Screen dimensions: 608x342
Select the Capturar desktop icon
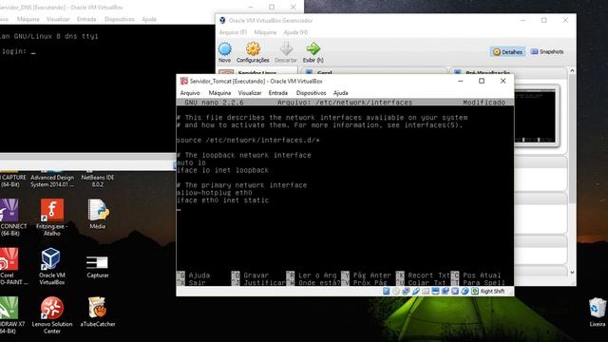click(x=97, y=266)
